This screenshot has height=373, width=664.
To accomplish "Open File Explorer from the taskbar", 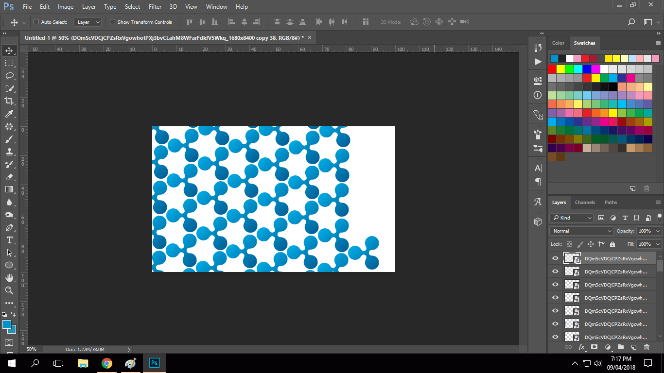I will click(x=83, y=363).
